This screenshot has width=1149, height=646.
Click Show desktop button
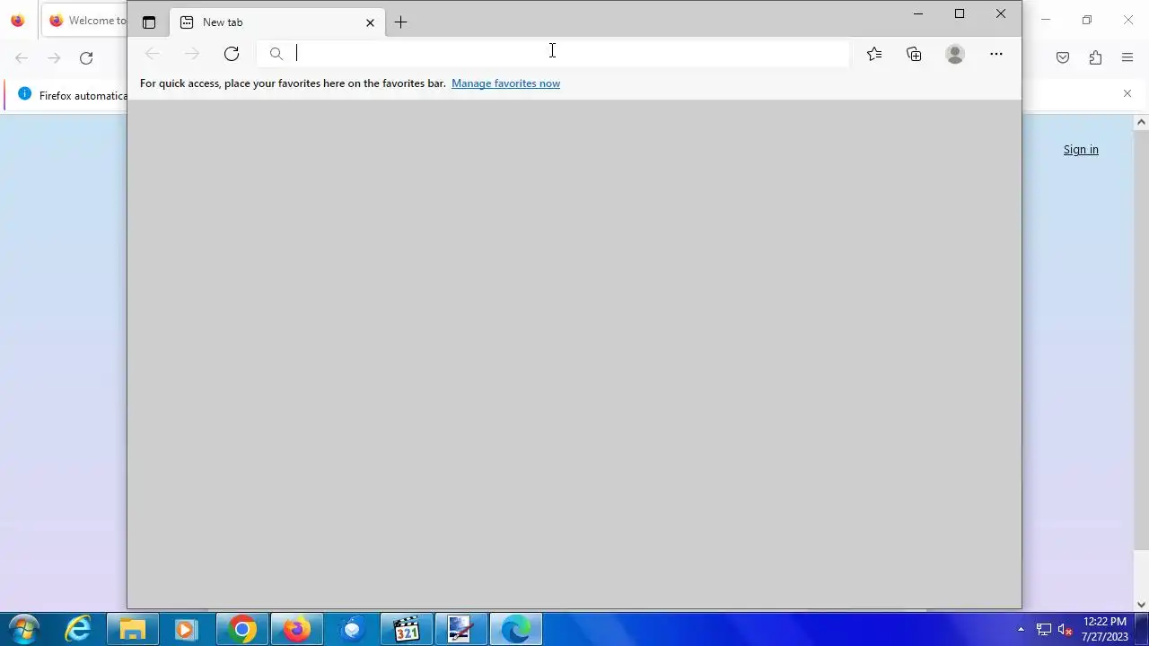[1142, 630]
